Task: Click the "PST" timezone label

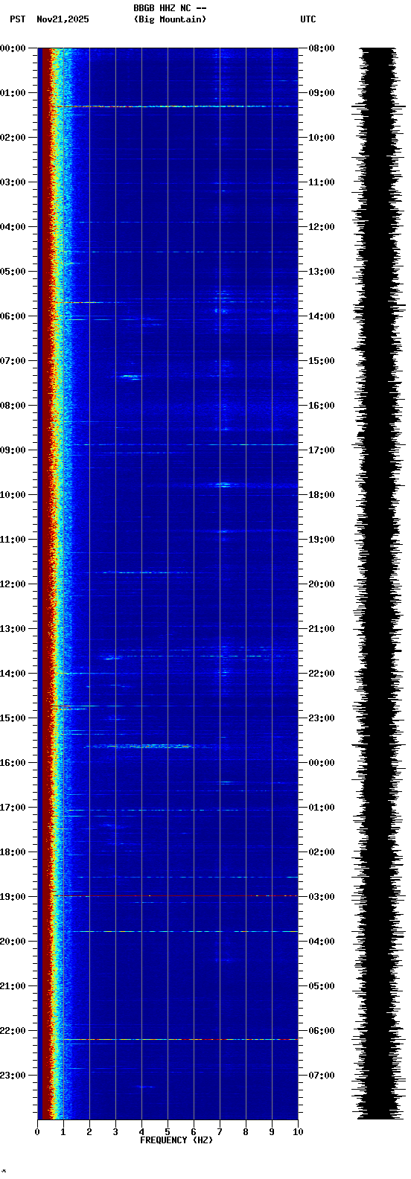Action: [18, 19]
